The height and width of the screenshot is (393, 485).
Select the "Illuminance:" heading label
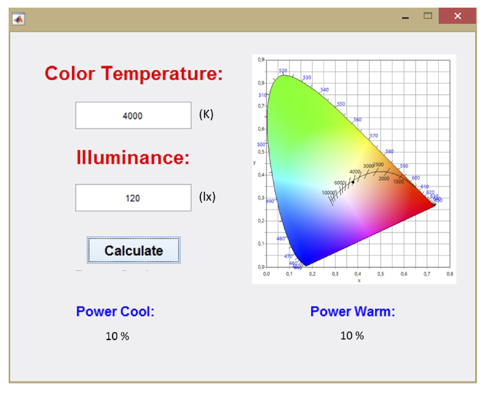coord(133,158)
